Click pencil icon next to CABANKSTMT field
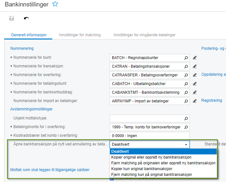Image resolution: width=226 pixels, height=182 pixels. 195,92
